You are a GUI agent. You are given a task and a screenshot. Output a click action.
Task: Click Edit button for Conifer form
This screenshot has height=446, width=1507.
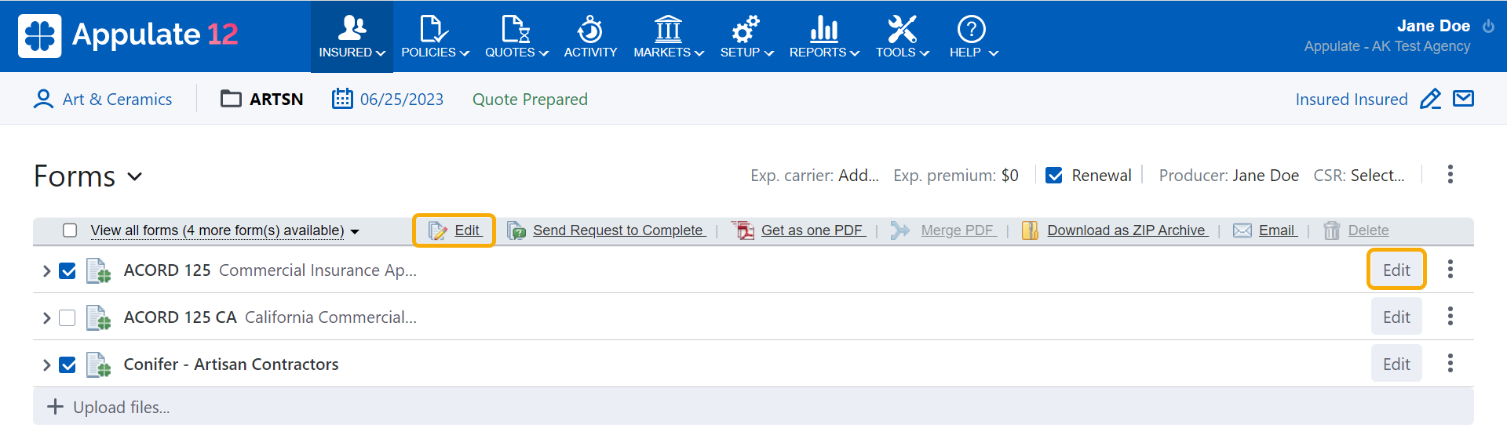pos(1396,364)
